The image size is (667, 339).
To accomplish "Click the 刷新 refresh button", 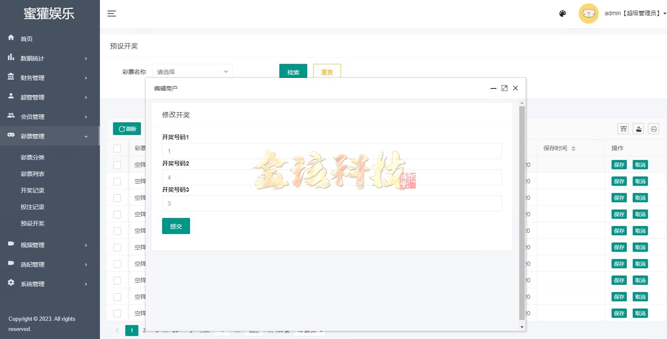I will (x=127, y=129).
